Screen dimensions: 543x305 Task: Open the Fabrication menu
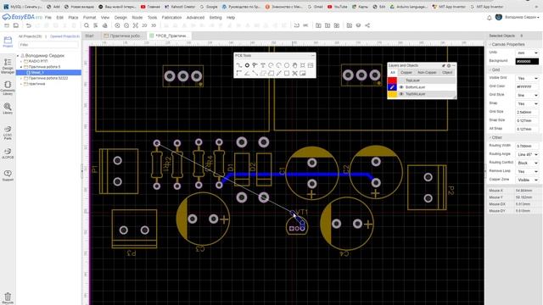click(171, 17)
